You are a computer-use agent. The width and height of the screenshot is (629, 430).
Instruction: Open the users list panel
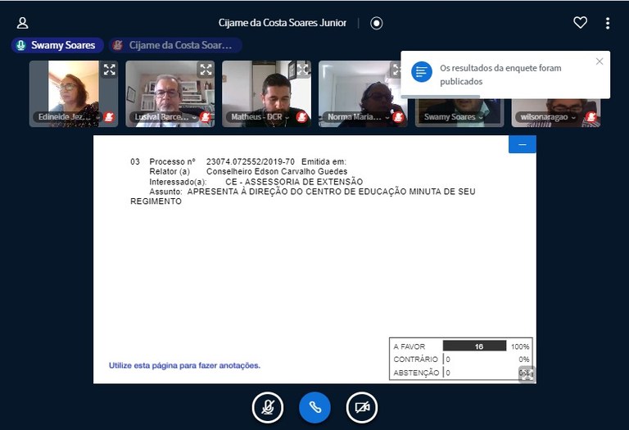click(x=23, y=23)
